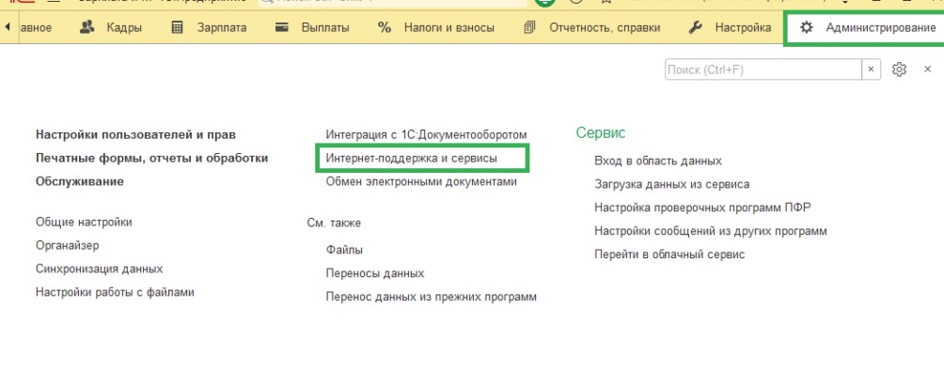Clear the search field with the x button
This screenshot has width=944, height=385.
pos(872,69)
